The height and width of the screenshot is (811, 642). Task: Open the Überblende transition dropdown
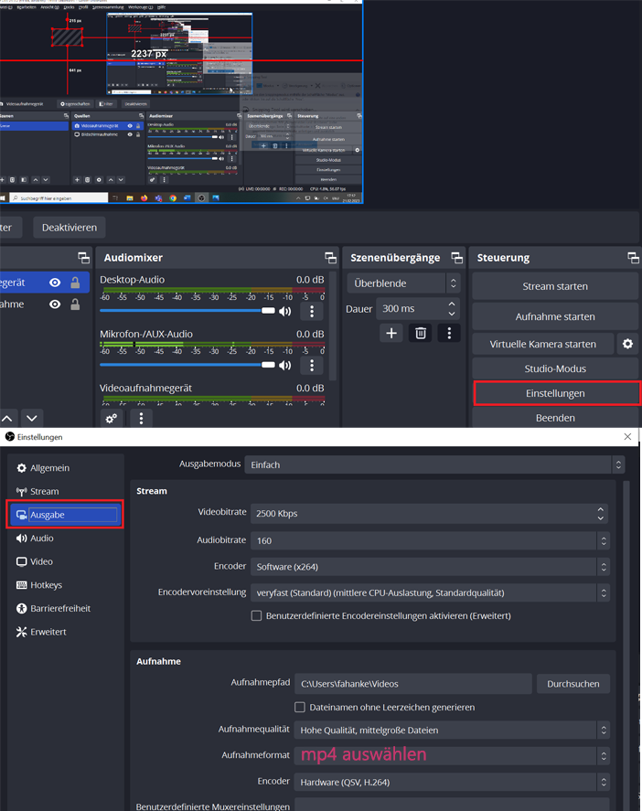click(x=404, y=283)
